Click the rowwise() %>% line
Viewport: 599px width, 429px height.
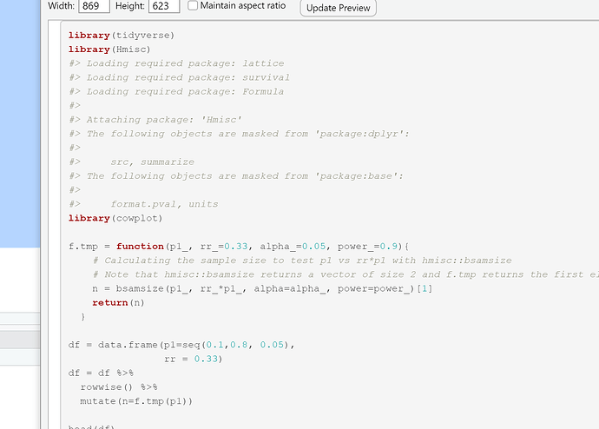click(x=119, y=387)
